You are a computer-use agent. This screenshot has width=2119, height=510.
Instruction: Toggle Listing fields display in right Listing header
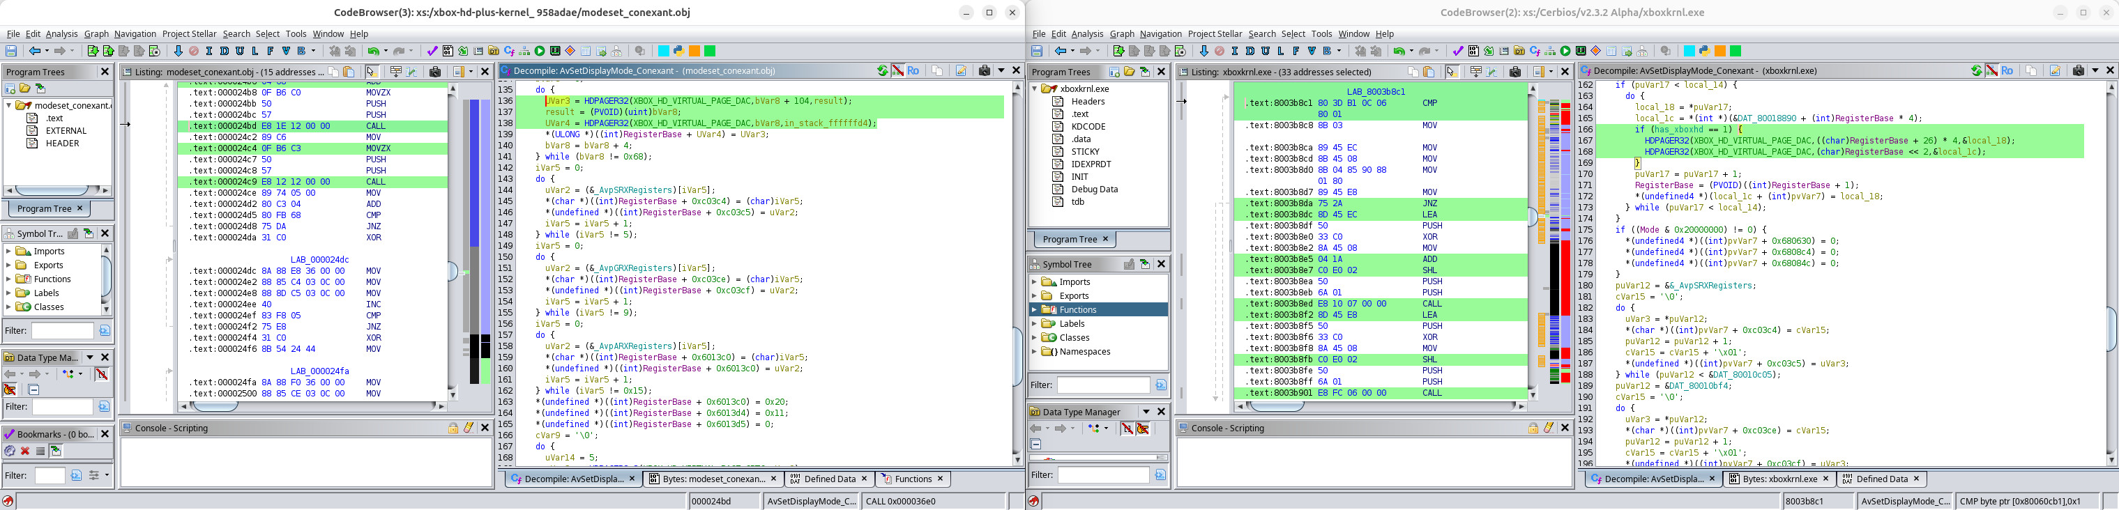(1475, 72)
